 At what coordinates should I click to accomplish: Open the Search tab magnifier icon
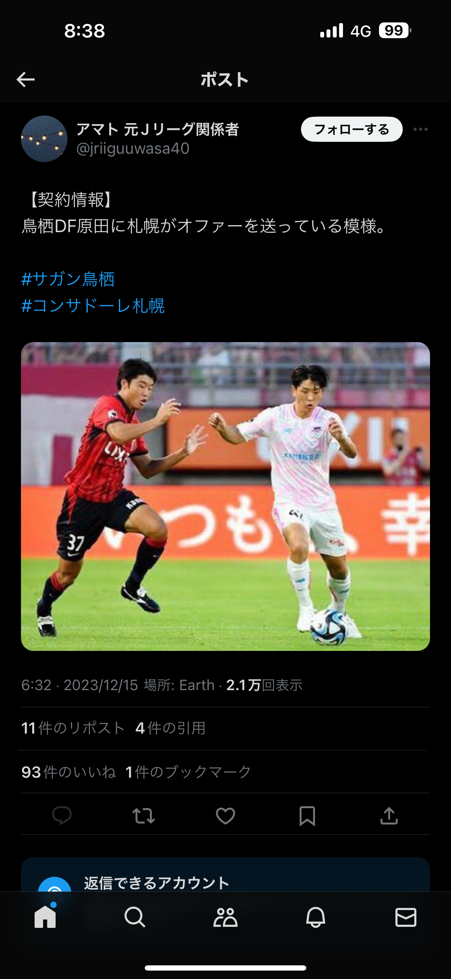pyautogui.click(x=135, y=917)
